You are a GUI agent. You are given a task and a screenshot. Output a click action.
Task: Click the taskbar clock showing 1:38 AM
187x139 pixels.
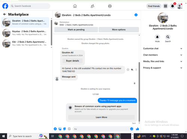174,136
